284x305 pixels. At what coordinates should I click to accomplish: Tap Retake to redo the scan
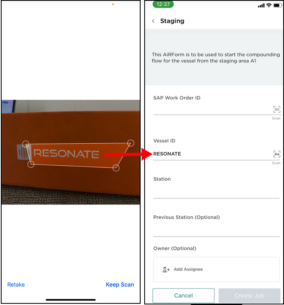[x=16, y=284]
